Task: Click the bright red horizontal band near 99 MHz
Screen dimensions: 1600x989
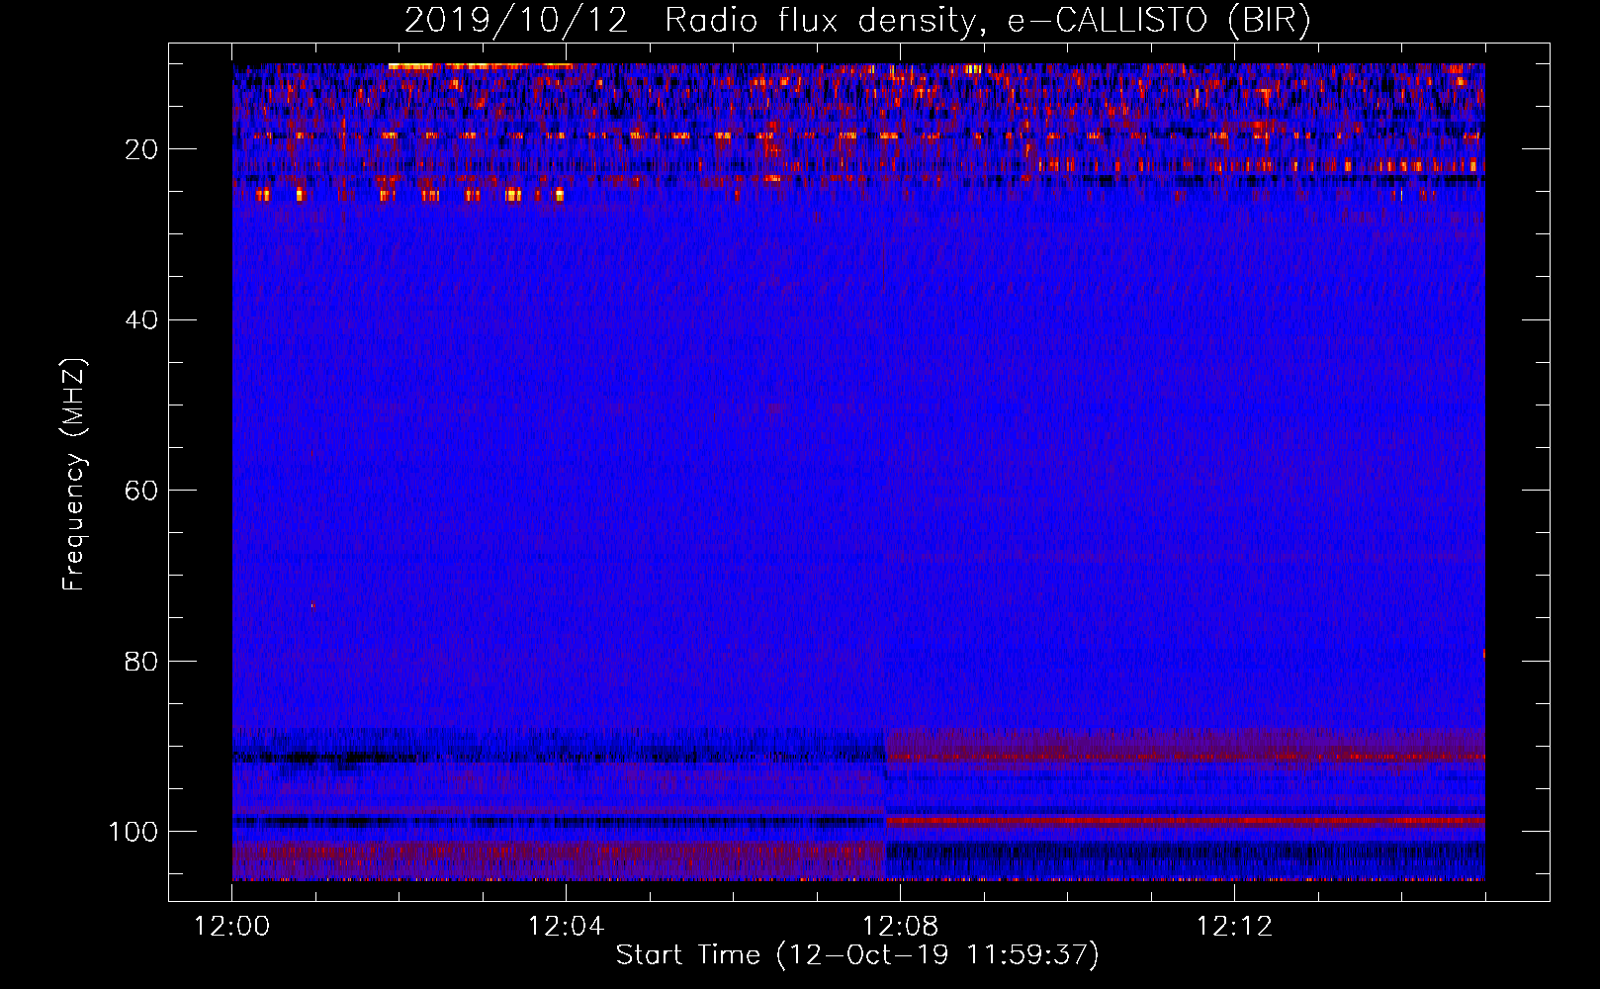Action: click(1185, 821)
